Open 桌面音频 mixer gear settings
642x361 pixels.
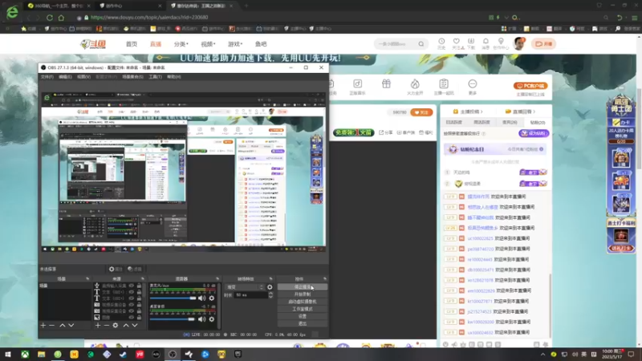(212, 318)
